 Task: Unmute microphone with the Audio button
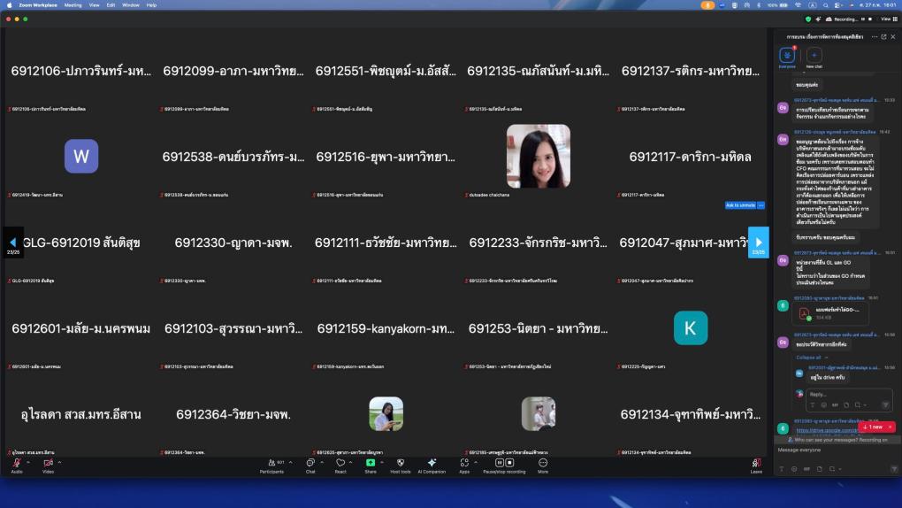tap(16, 463)
